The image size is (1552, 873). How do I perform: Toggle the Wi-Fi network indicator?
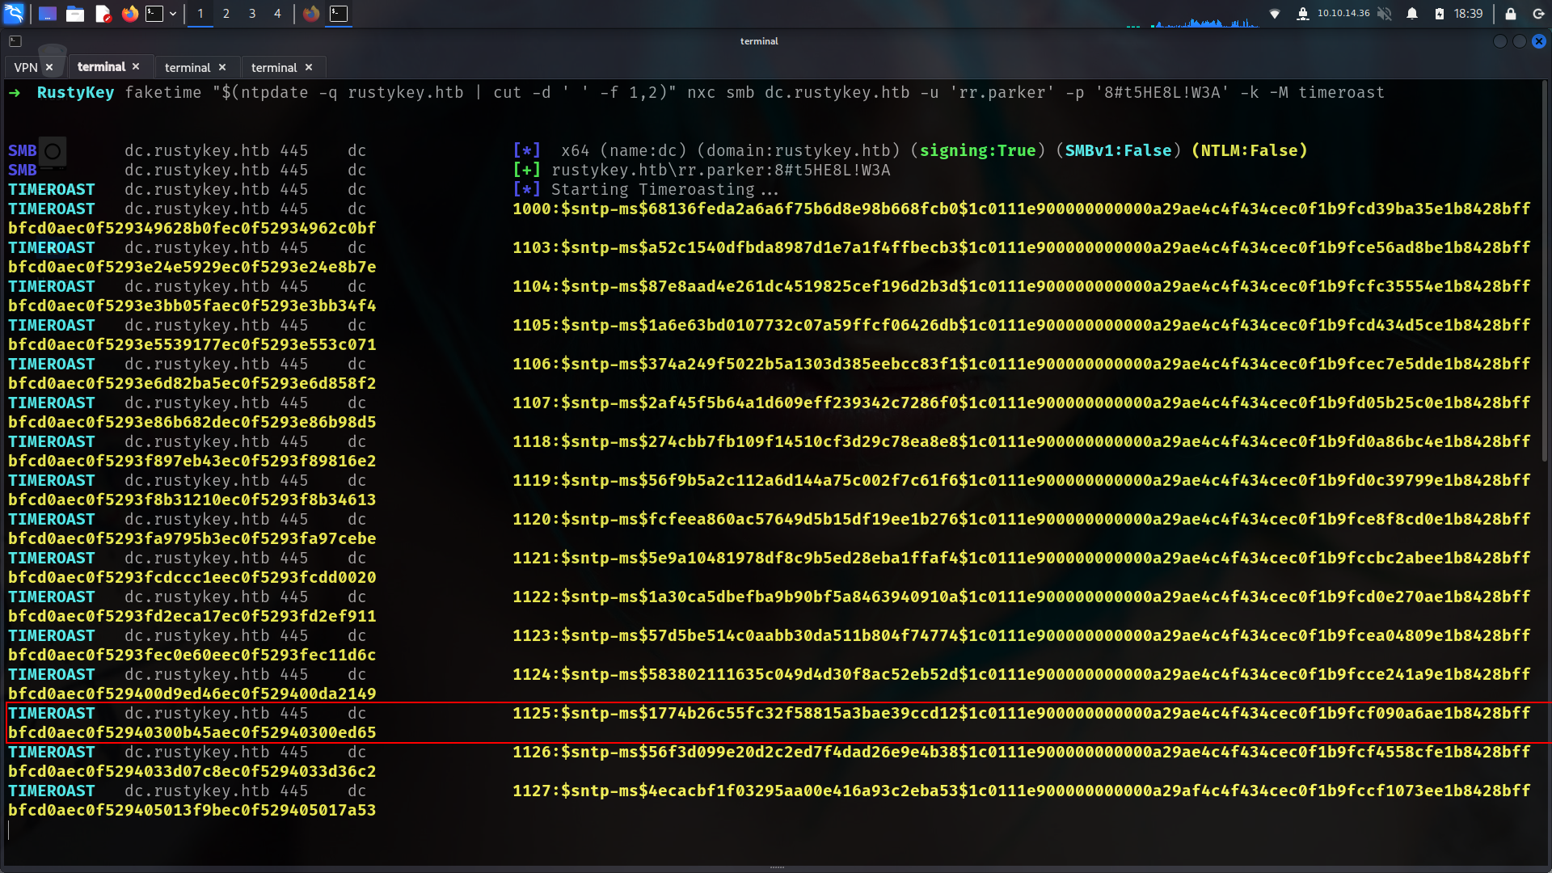click(x=1275, y=14)
